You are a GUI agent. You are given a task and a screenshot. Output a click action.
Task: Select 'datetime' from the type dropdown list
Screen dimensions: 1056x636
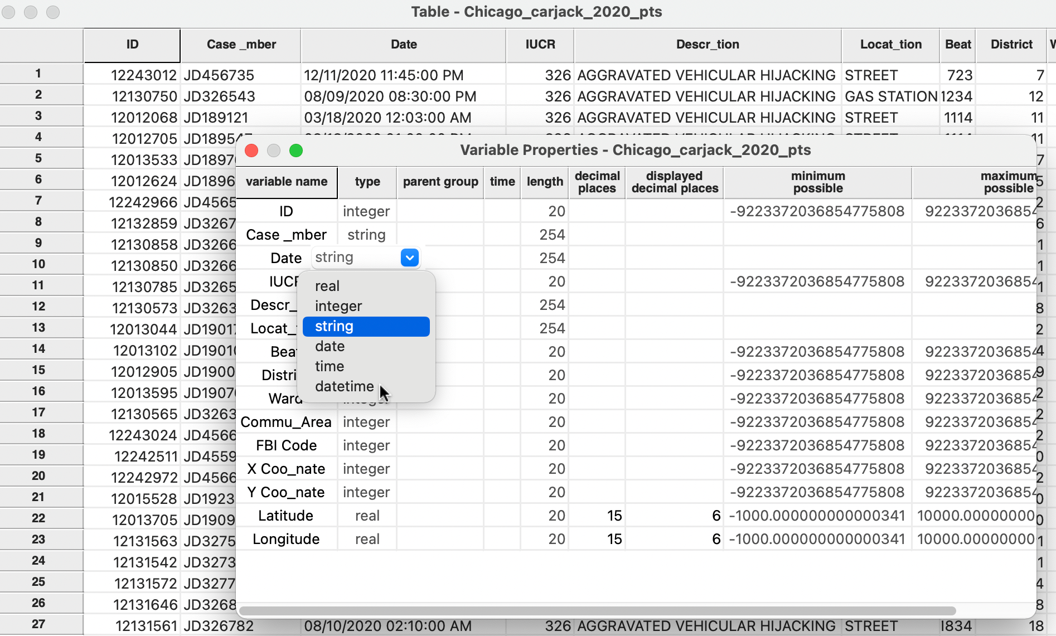[366, 386]
